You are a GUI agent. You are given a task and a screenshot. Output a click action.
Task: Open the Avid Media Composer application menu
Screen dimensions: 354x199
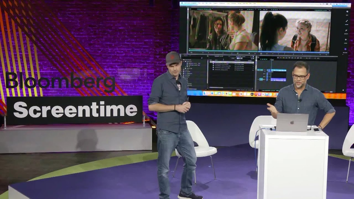pos(190,3)
